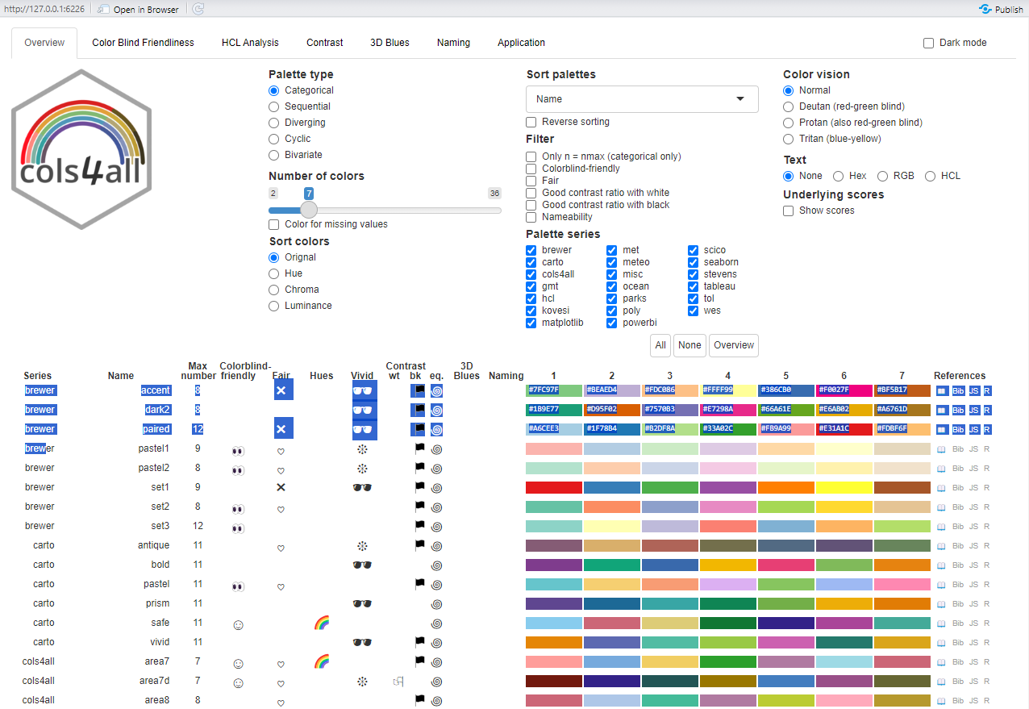
Task: Open the Sort palettes dropdown
Action: coord(642,99)
